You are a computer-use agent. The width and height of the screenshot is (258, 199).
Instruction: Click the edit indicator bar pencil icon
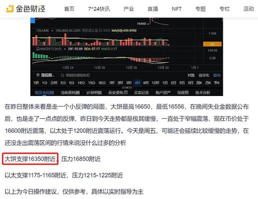pos(63,75)
